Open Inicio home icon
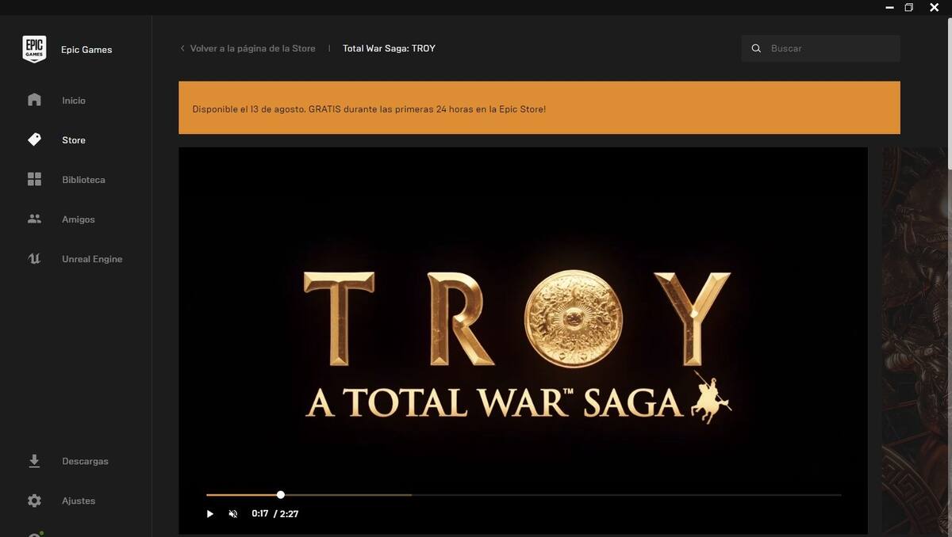 [x=34, y=100]
